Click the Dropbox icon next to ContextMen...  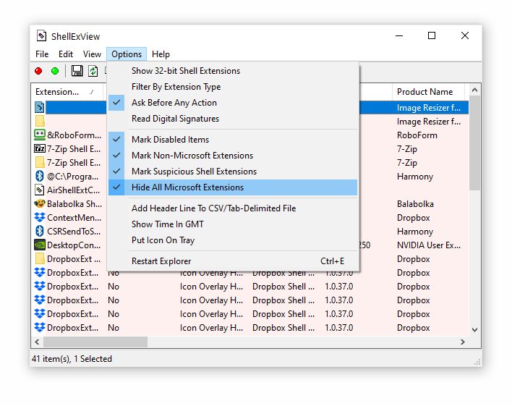[40, 217]
